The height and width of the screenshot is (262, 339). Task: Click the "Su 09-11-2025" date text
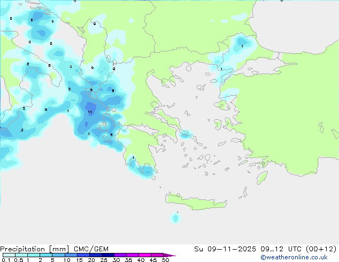coord(225,249)
